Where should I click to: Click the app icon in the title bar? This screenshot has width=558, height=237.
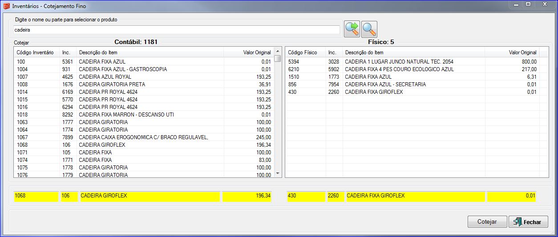point(6,6)
